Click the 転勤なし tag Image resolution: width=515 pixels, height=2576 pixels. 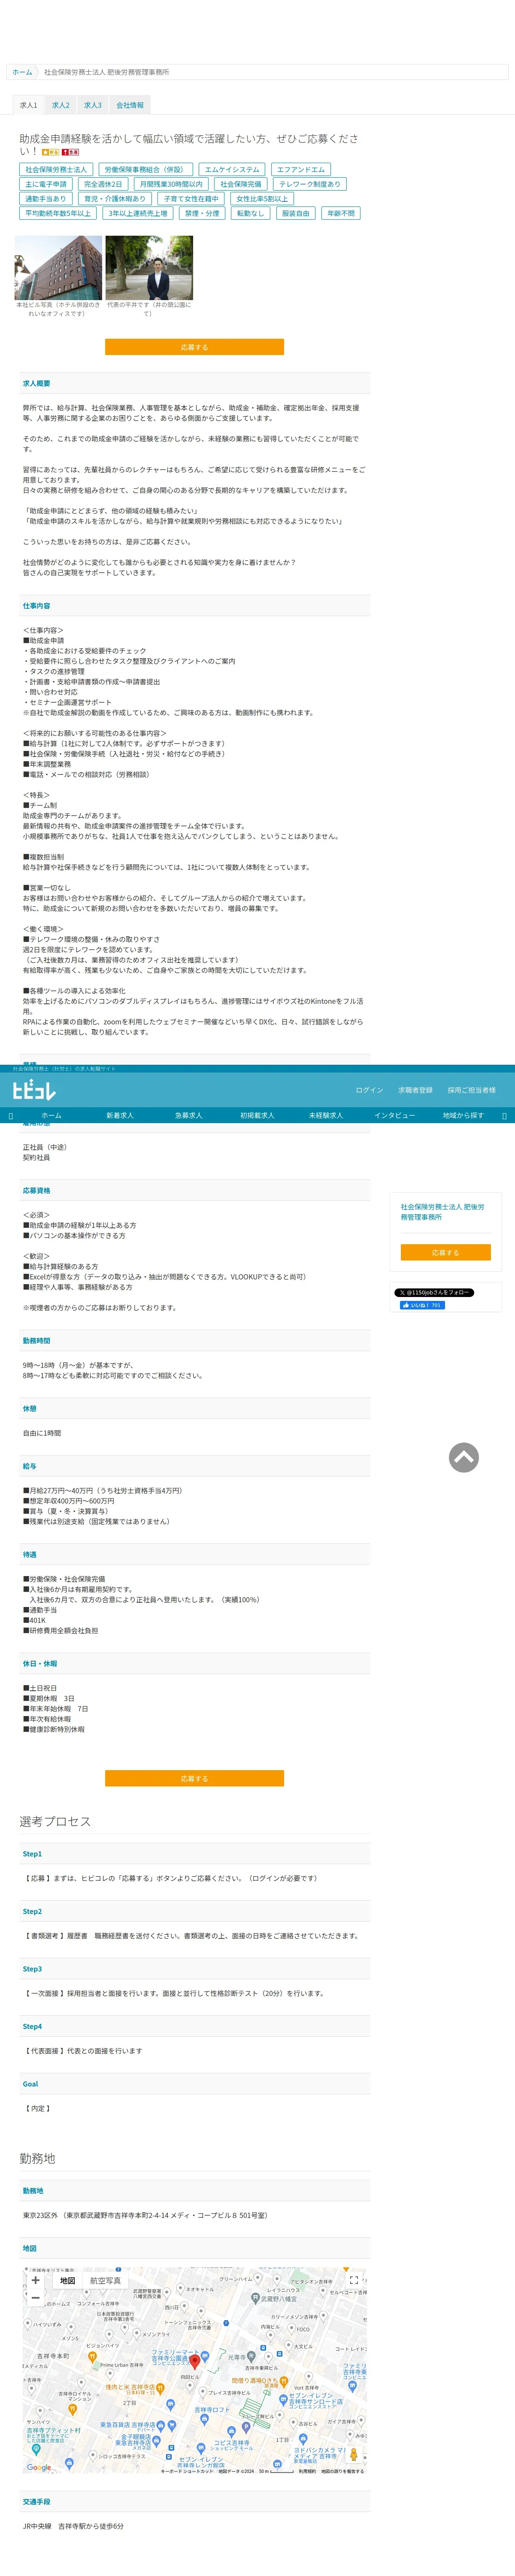250,213
